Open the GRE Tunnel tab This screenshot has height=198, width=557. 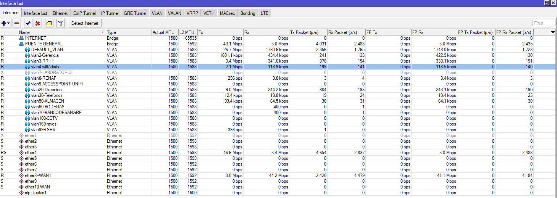(x=135, y=13)
